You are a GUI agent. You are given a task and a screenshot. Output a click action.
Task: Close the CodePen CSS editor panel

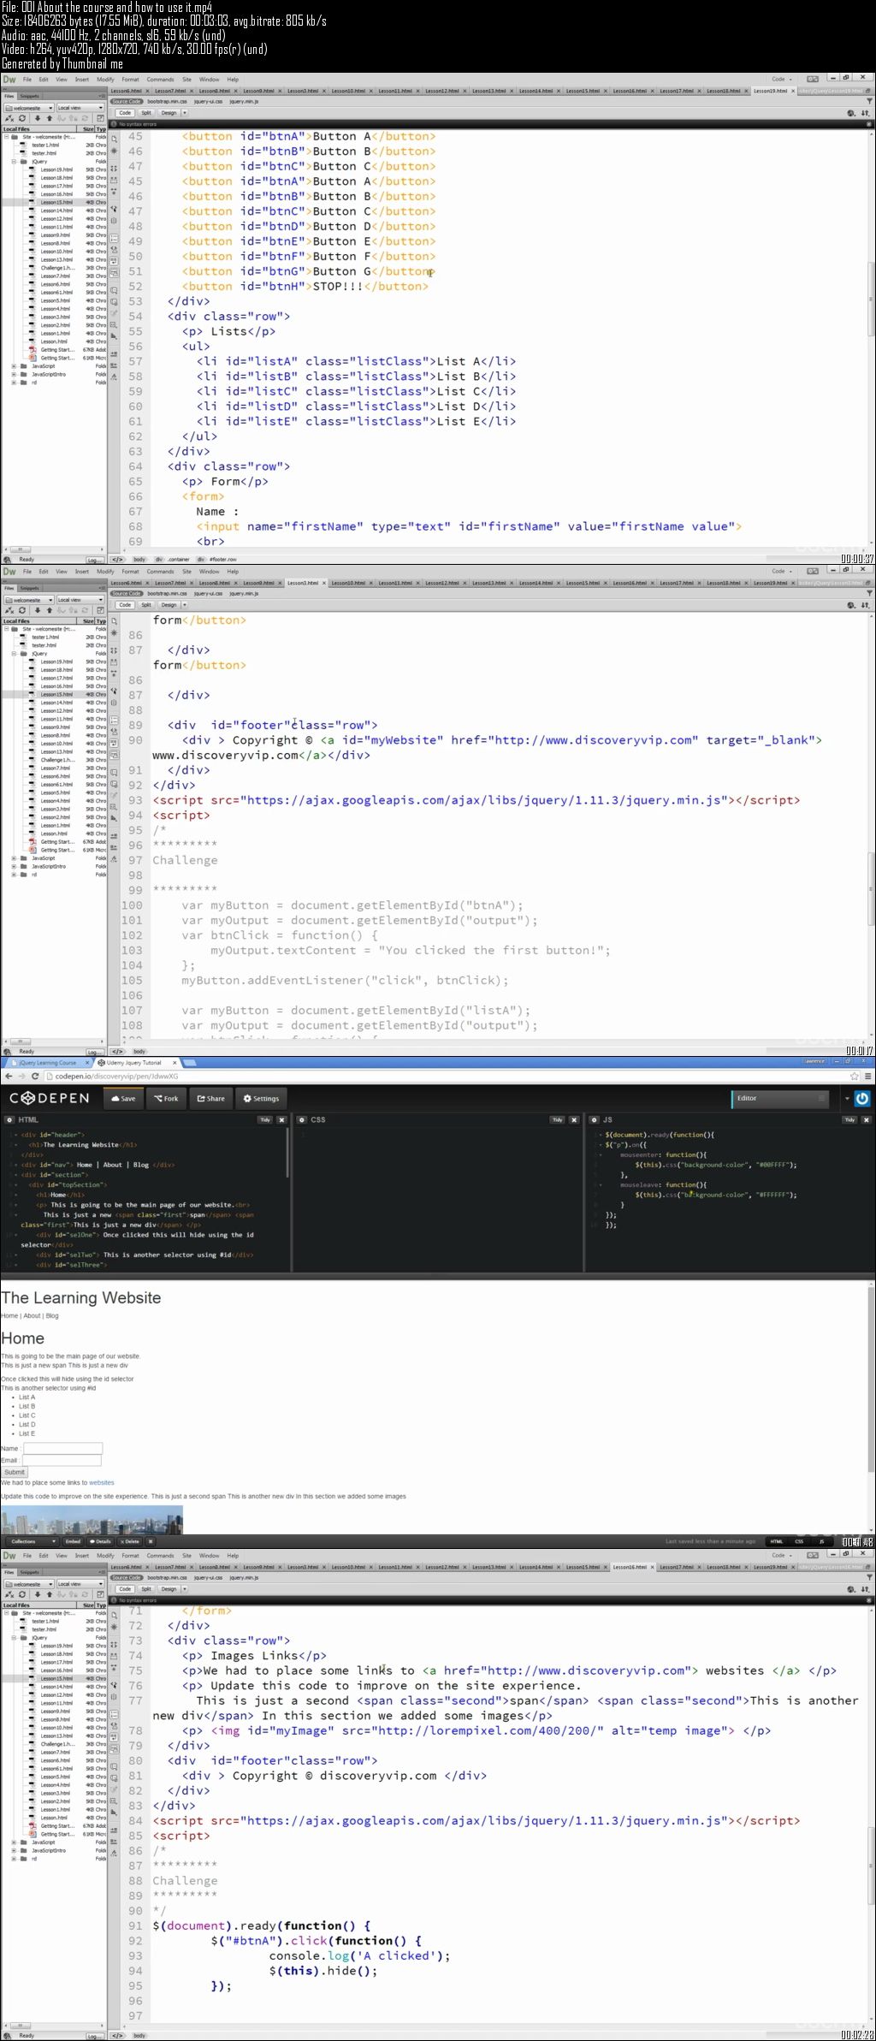point(574,1119)
